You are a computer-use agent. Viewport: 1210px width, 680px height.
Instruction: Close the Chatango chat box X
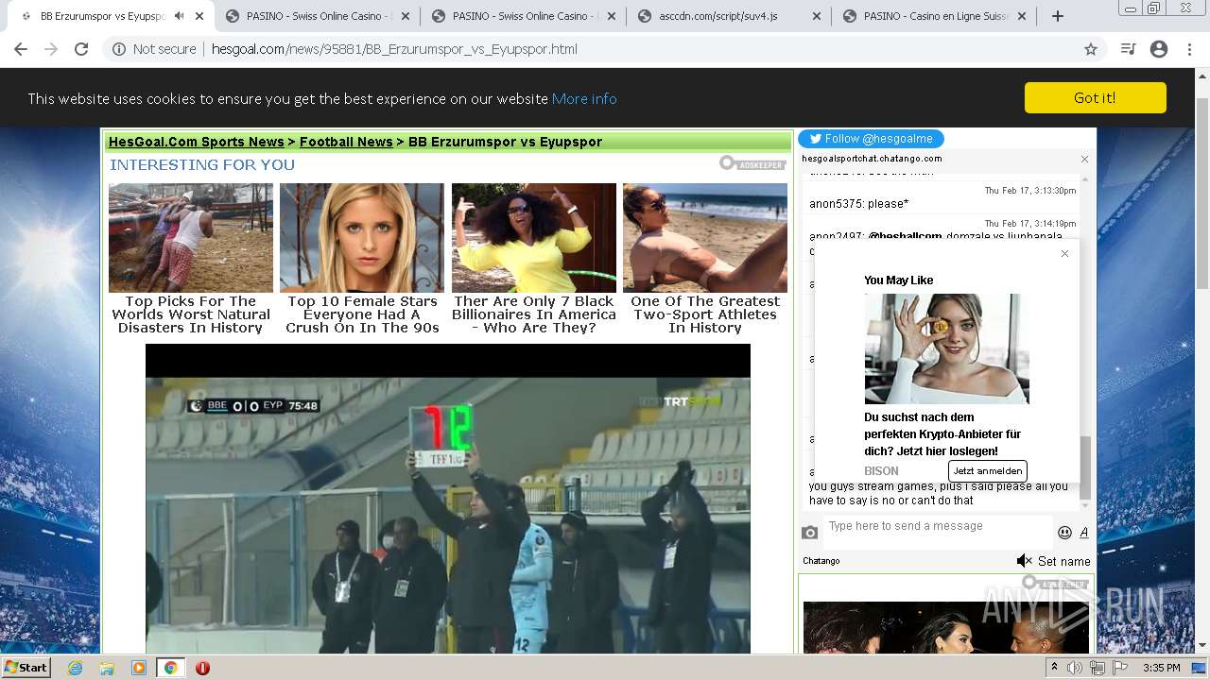[x=1084, y=159]
